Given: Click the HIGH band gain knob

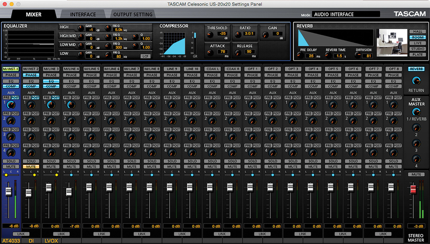Looking at the screenshot, I should [79, 28].
